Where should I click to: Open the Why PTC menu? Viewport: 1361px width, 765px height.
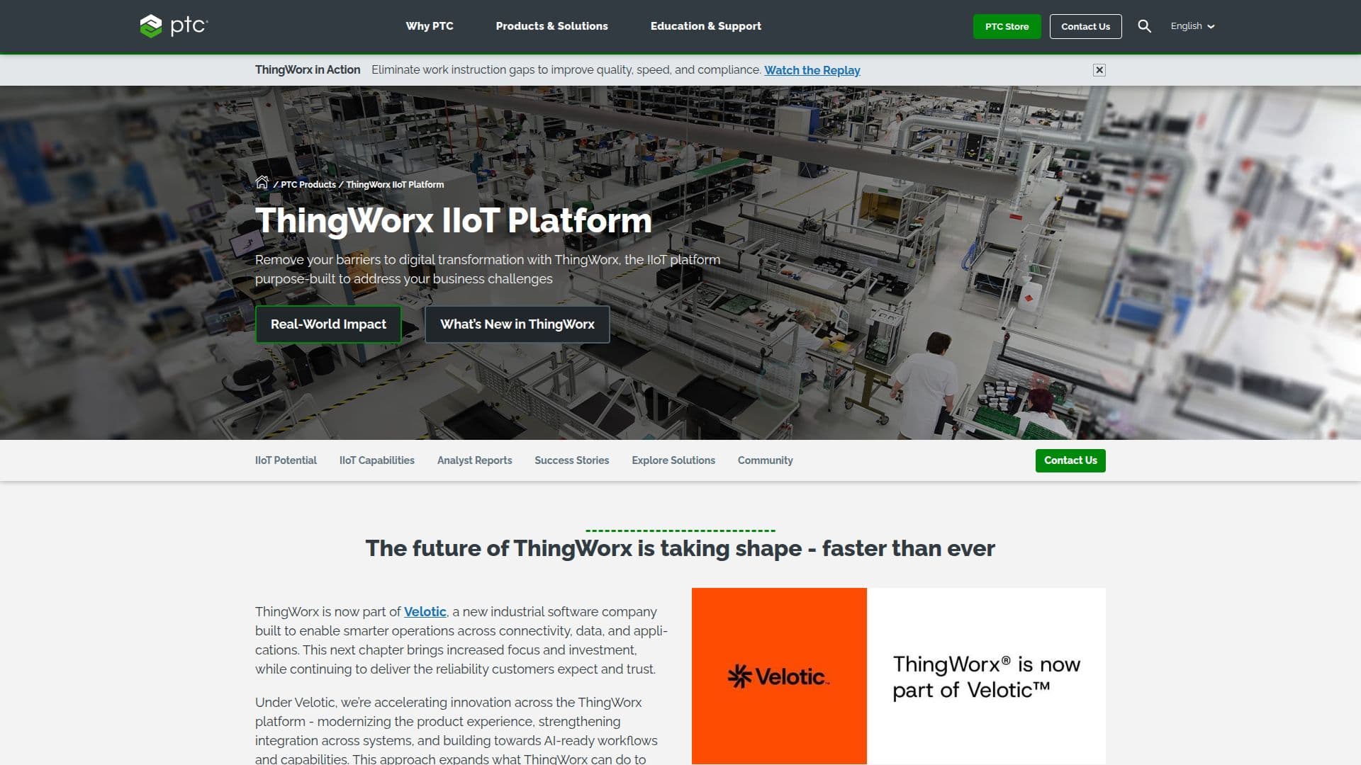coord(430,26)
